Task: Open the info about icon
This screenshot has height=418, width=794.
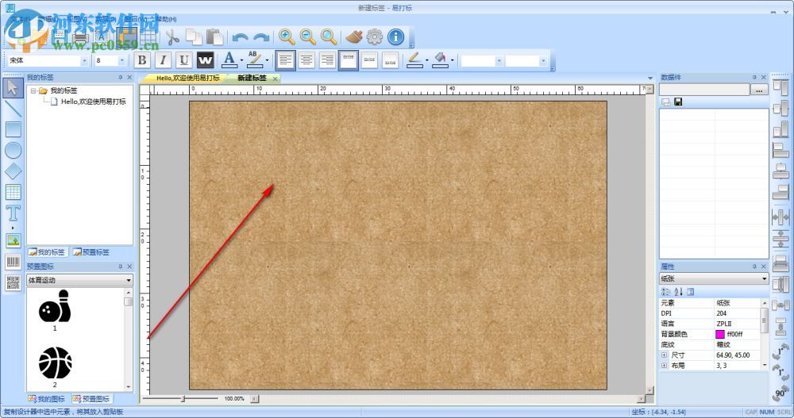Action: (396, 36)
